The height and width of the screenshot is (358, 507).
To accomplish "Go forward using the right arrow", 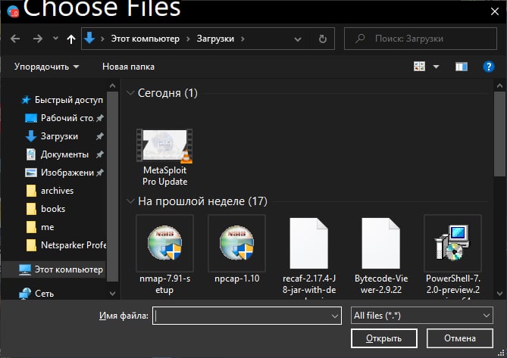I will tap(38, 39).
